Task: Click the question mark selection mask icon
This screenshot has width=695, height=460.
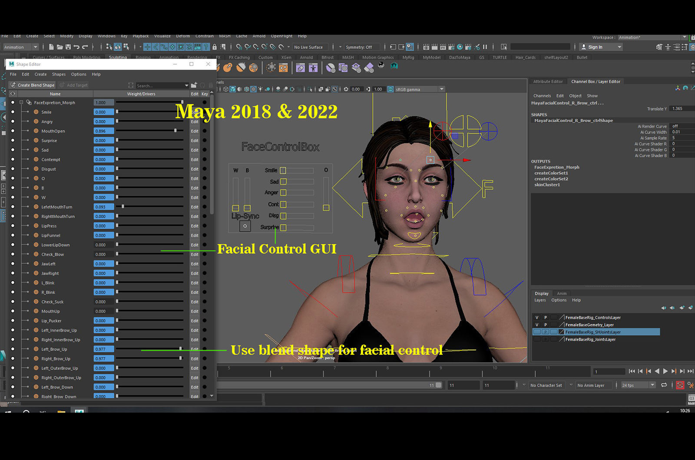Action: coord(206,47)
